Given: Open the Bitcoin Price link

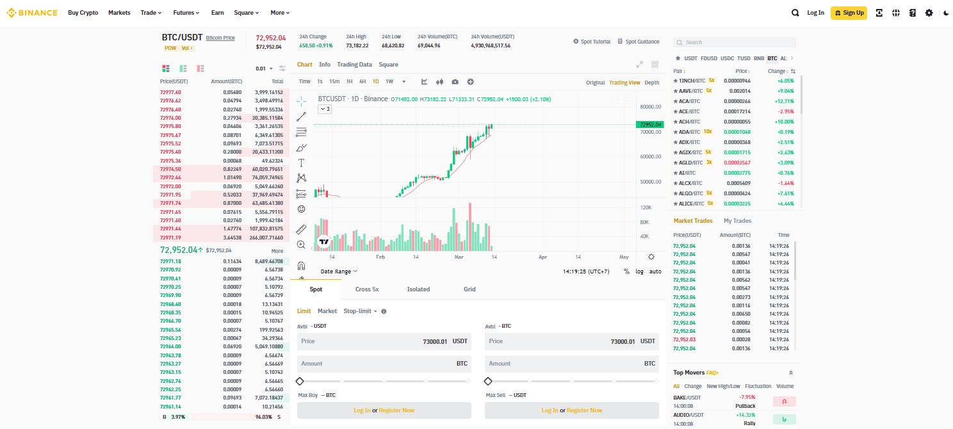Looking at the screenshot, I should [220, 38].
